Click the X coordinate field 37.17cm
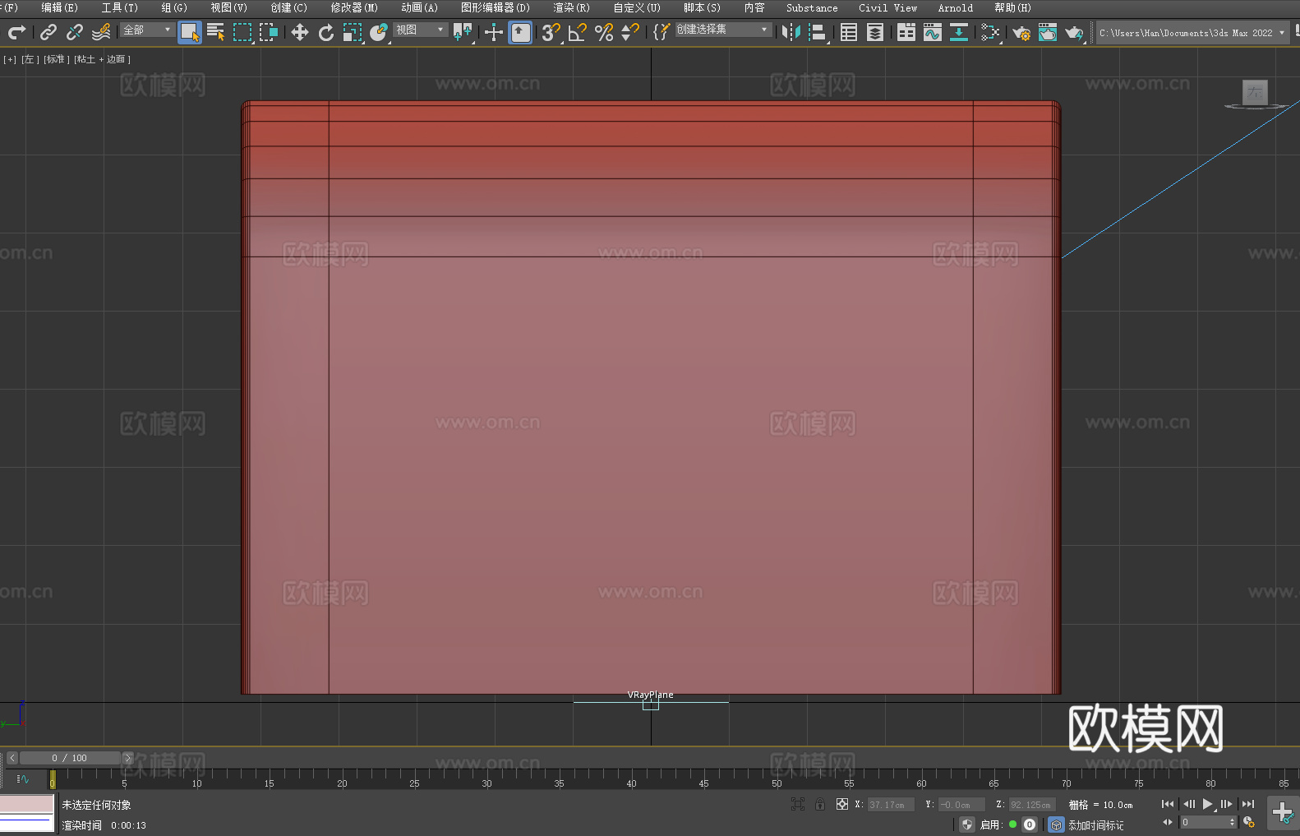The height and width of the screenshot is (836, 1300). [x=891, y=805]
